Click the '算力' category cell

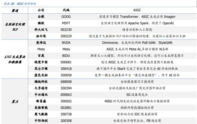click(15, 101)
